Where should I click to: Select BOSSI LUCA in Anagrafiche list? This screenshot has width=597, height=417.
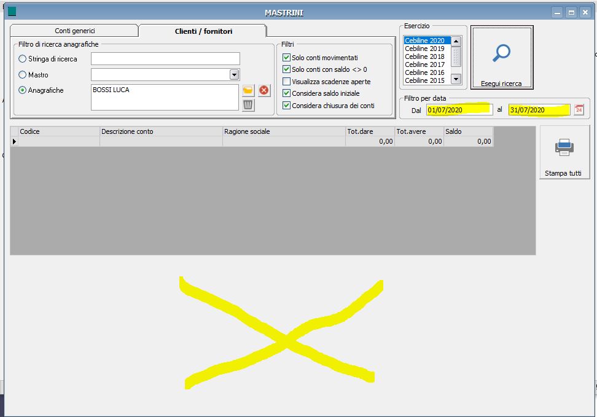(x=111, y=90)
